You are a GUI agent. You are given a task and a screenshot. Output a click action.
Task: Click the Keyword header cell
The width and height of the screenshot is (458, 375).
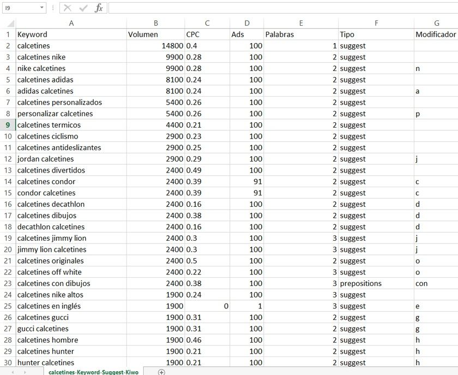(x=71, y=34)
